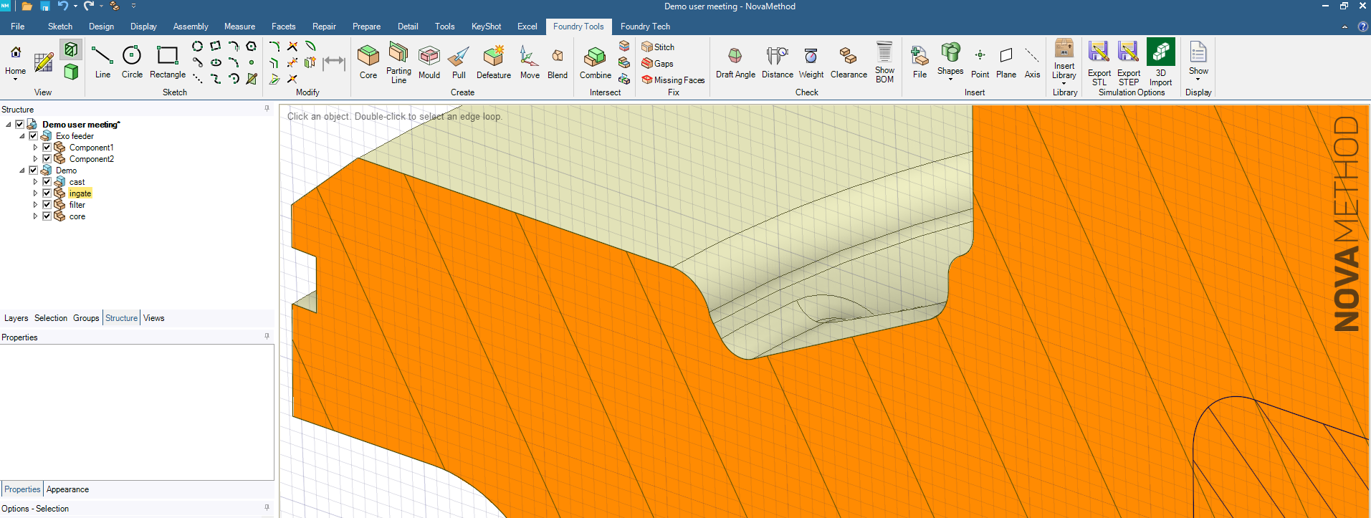This screenshot has height=518, width=1371.
Task: Uncheck the Component1 checkbox
Action: (x=47, y=148)
